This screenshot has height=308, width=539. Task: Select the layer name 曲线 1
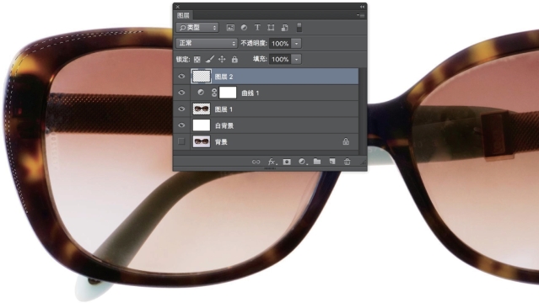coord(251,93)
